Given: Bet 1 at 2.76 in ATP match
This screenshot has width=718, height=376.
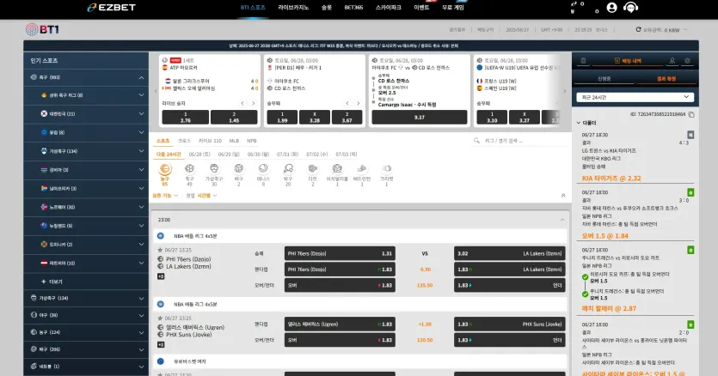Looking at the screenshot, I should coord(186,117).
